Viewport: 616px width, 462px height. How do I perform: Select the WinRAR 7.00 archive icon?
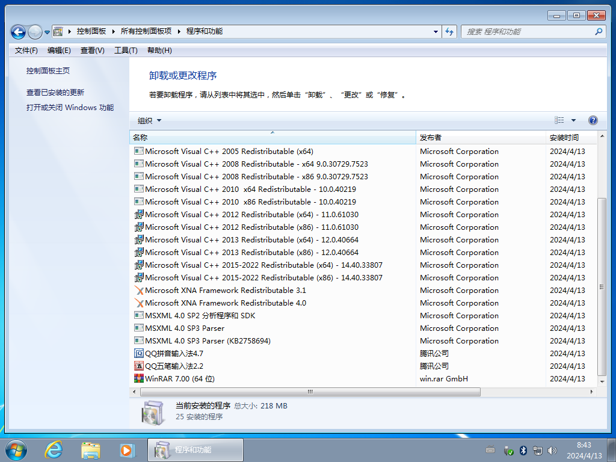coord(138,378)
